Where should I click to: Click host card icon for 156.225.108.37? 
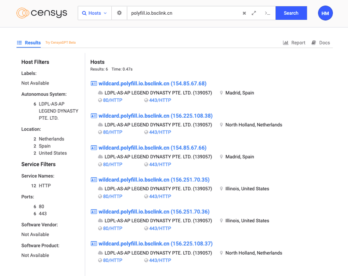pos(94,244)
